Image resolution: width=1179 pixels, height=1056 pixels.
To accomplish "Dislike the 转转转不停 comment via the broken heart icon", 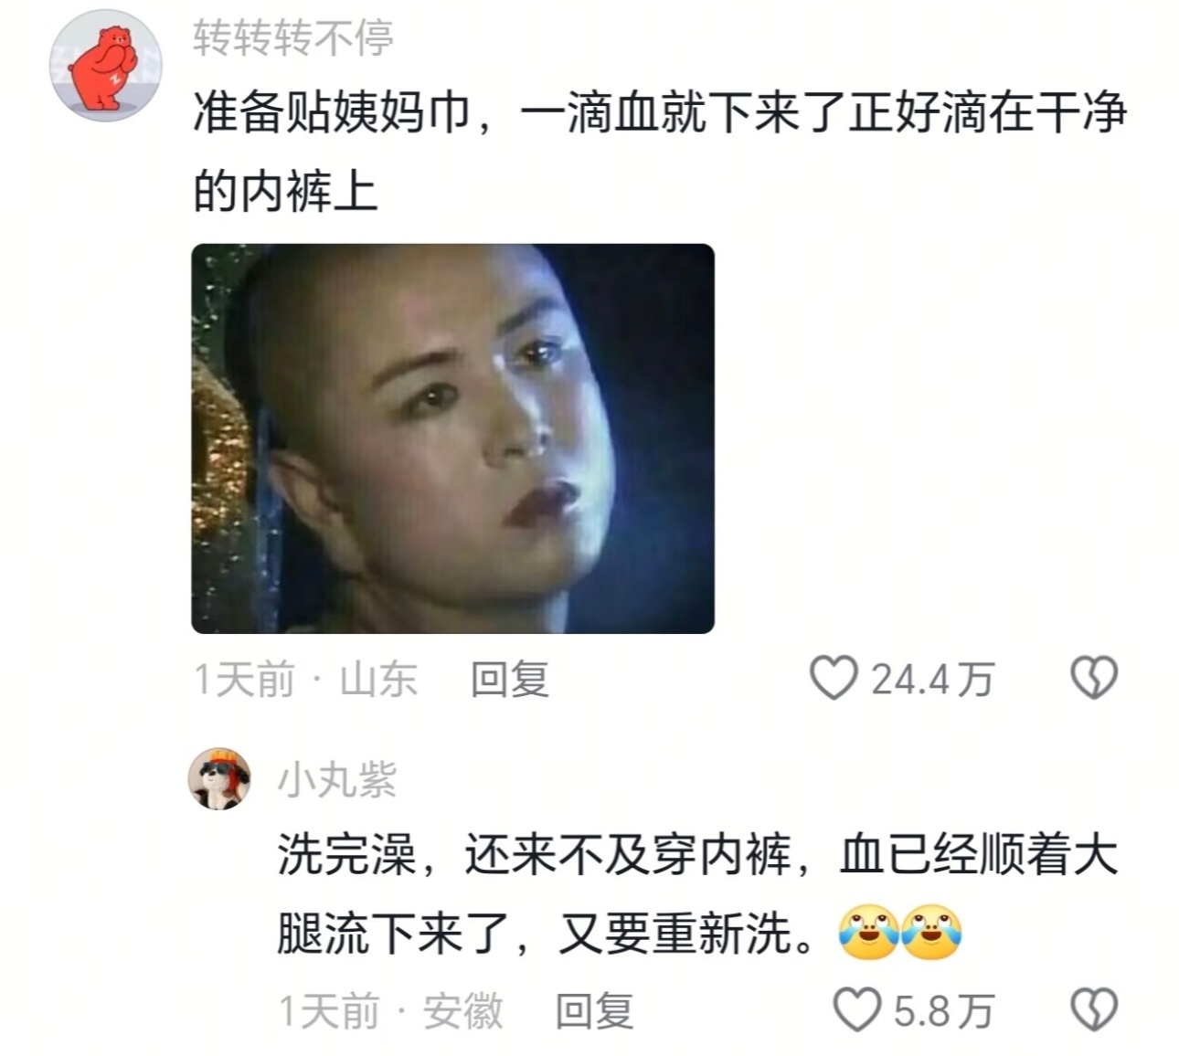I will (1093, 679).
